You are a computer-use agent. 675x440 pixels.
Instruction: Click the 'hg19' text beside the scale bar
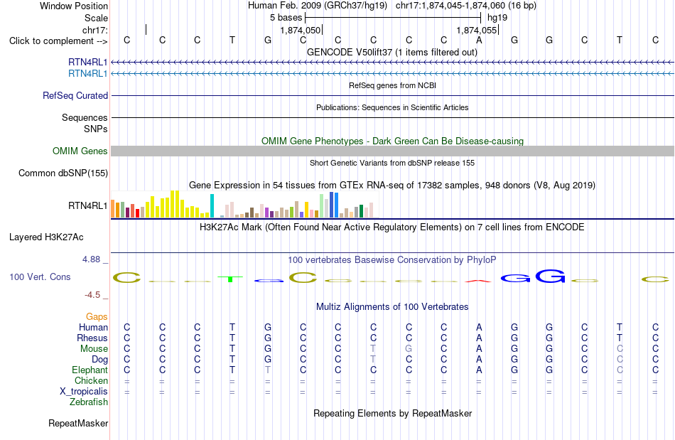[497, 18]
